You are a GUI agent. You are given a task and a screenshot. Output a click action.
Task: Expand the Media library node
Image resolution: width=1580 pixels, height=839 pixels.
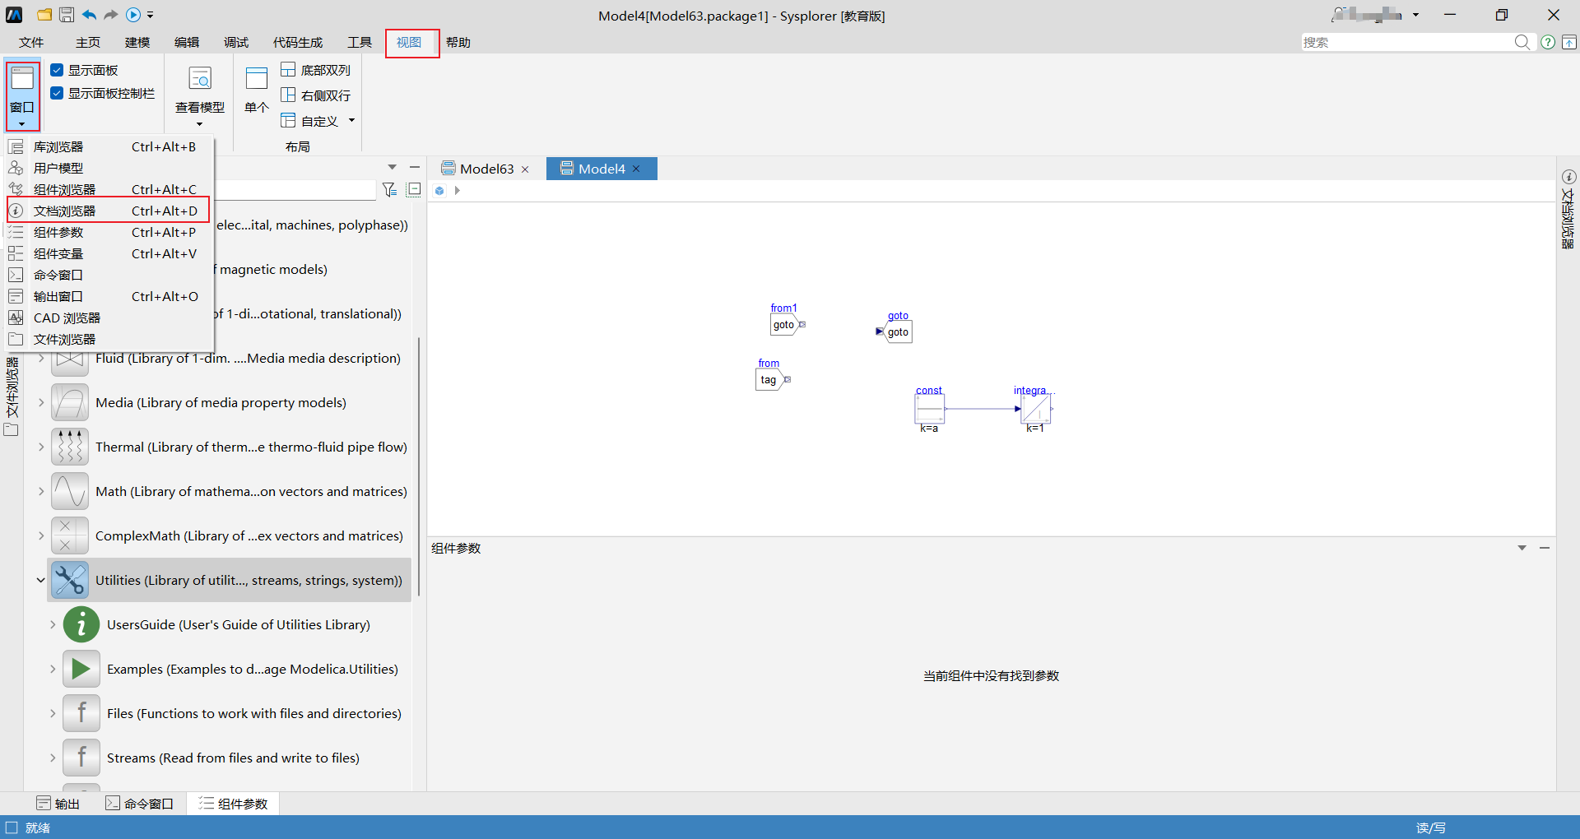(41, 403)
